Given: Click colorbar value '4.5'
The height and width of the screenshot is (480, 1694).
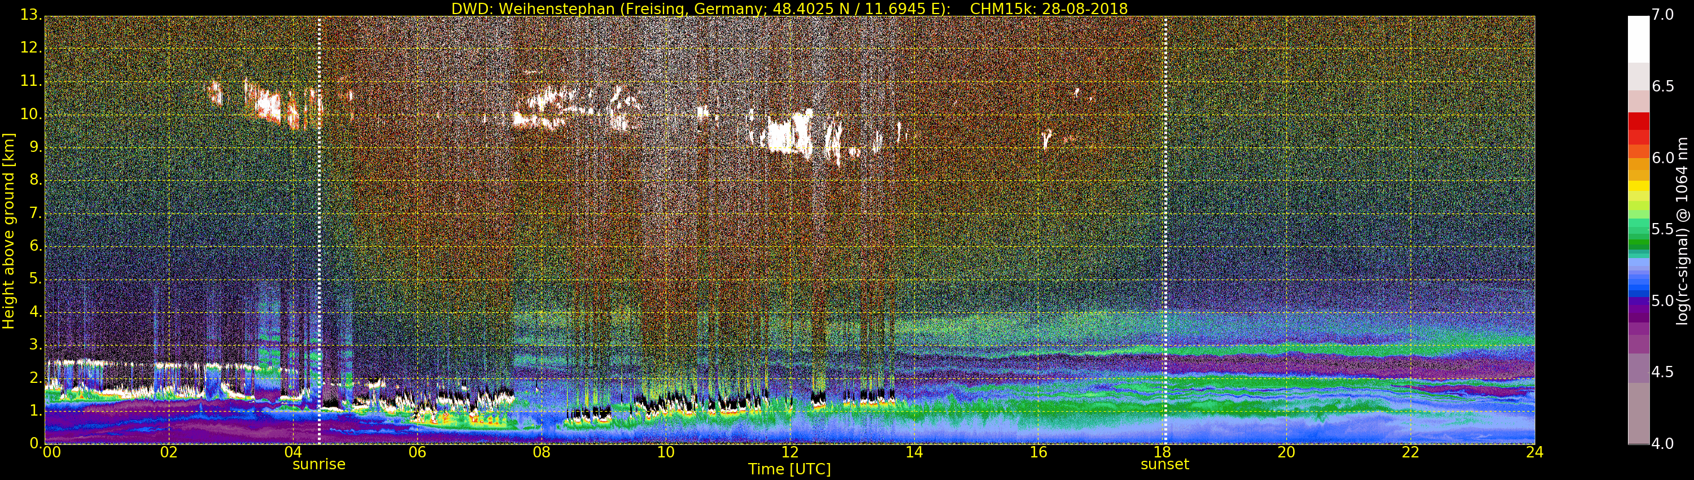Looking at the screenshot, I should tap(1662, 372).
